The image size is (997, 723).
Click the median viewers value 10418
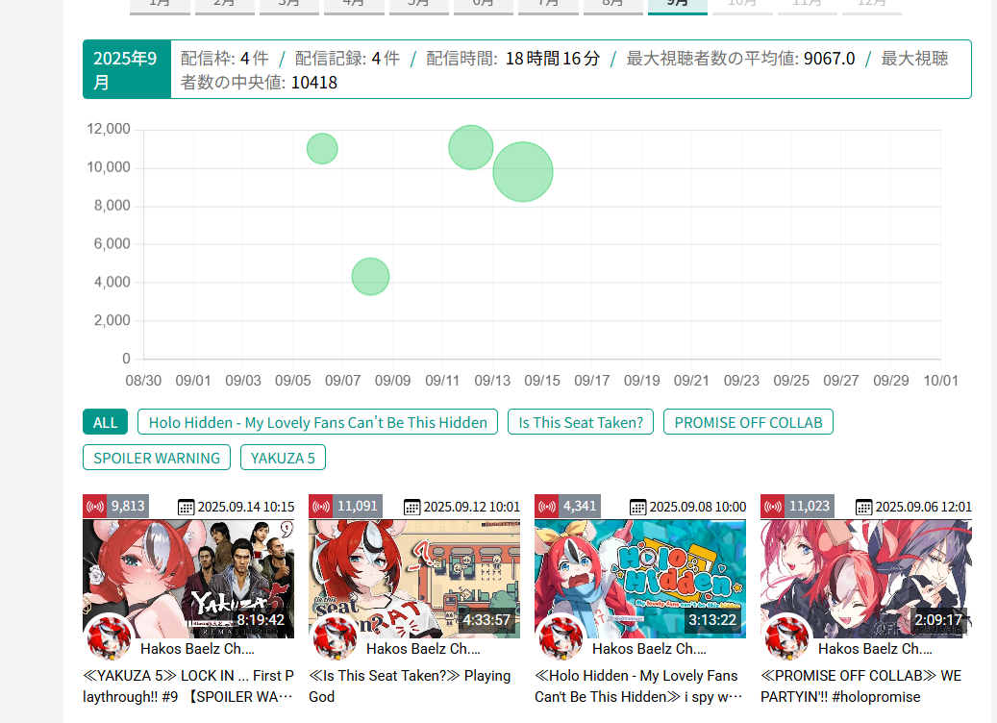[x=314, y=83]
